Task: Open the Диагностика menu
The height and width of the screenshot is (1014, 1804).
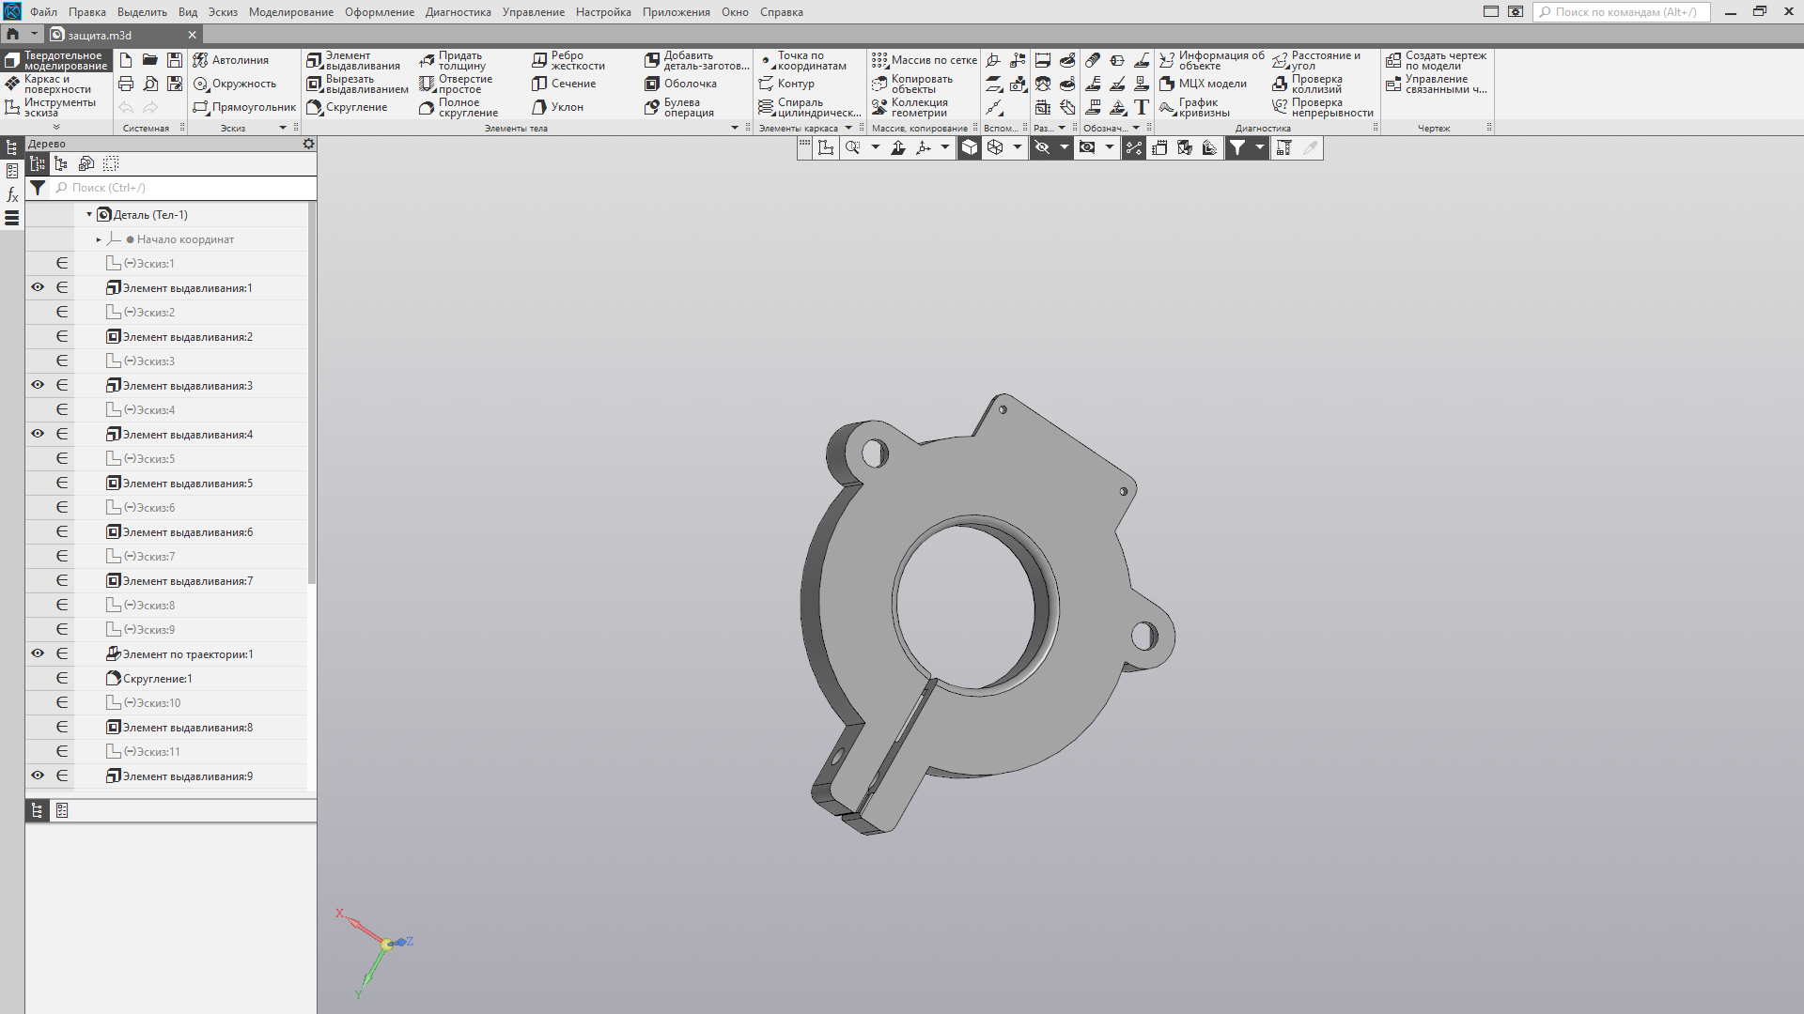Action: tap(458, 12)
